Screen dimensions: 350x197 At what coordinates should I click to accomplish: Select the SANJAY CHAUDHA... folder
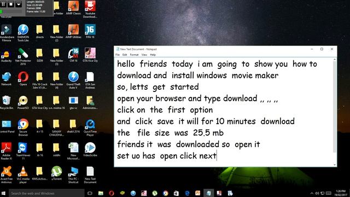point(57,128)
